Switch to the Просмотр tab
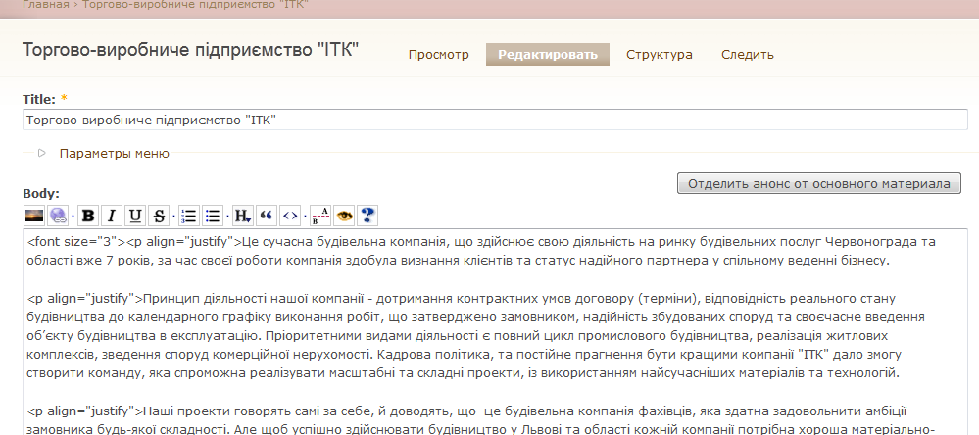The height and width of the screenshot is (435, 979). (x=438, y=55)
